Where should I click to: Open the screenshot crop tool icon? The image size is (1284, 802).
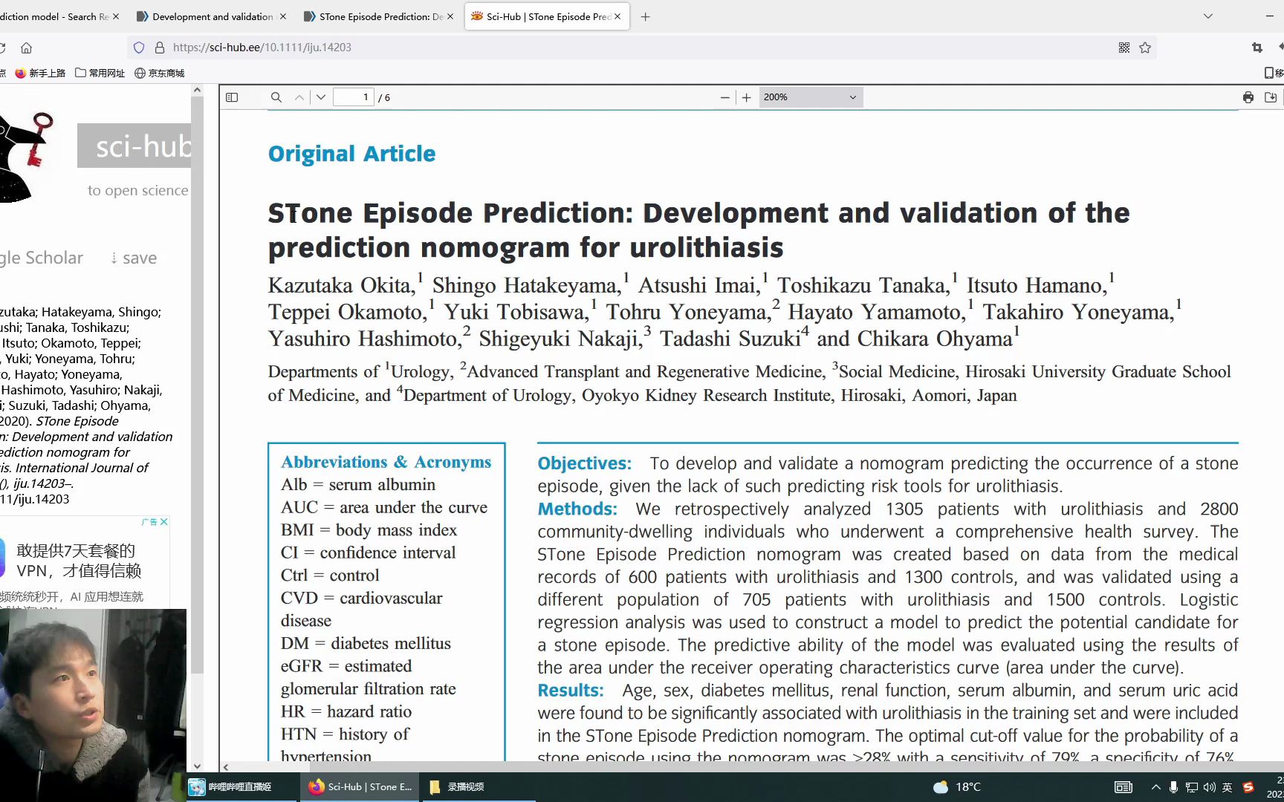pos(1257,48)
